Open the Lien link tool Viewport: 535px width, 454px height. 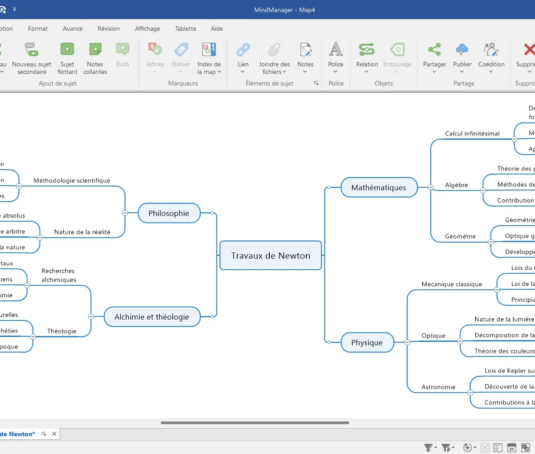click(243, 49)
